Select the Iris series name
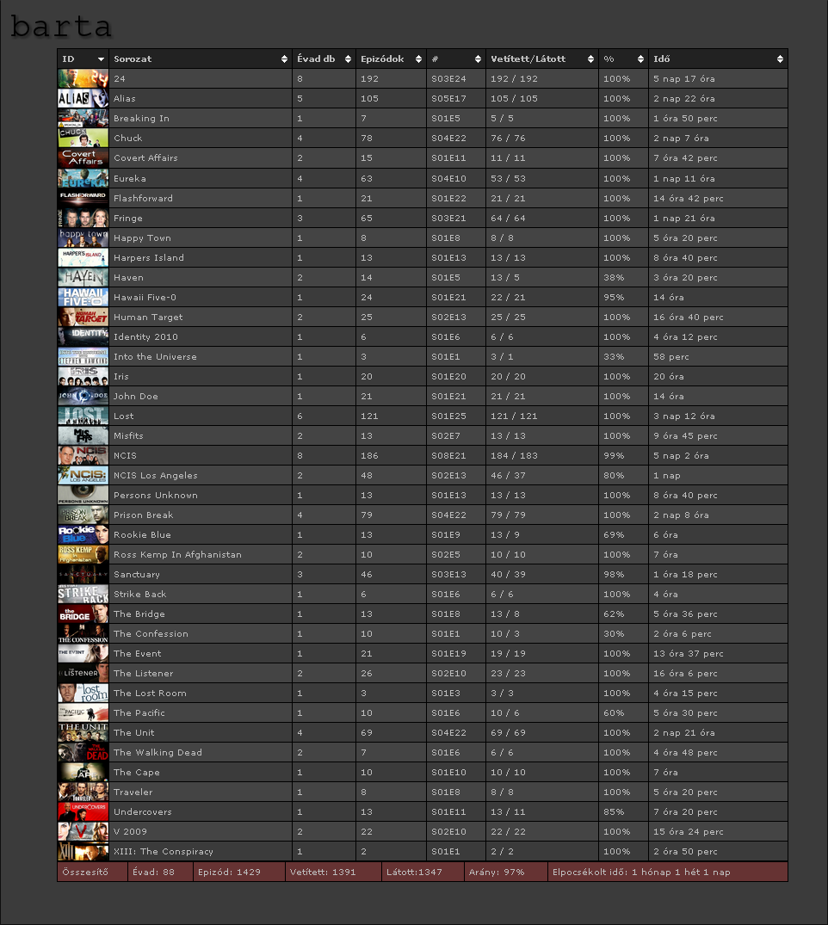Screen dimensions: 828x925 tap(121, 376)
